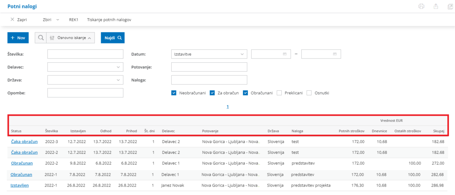Viewport: 455px width, 195px height.
Task: Click into the Številka input field
Action: pyautogui.click(x=85, y=54)
